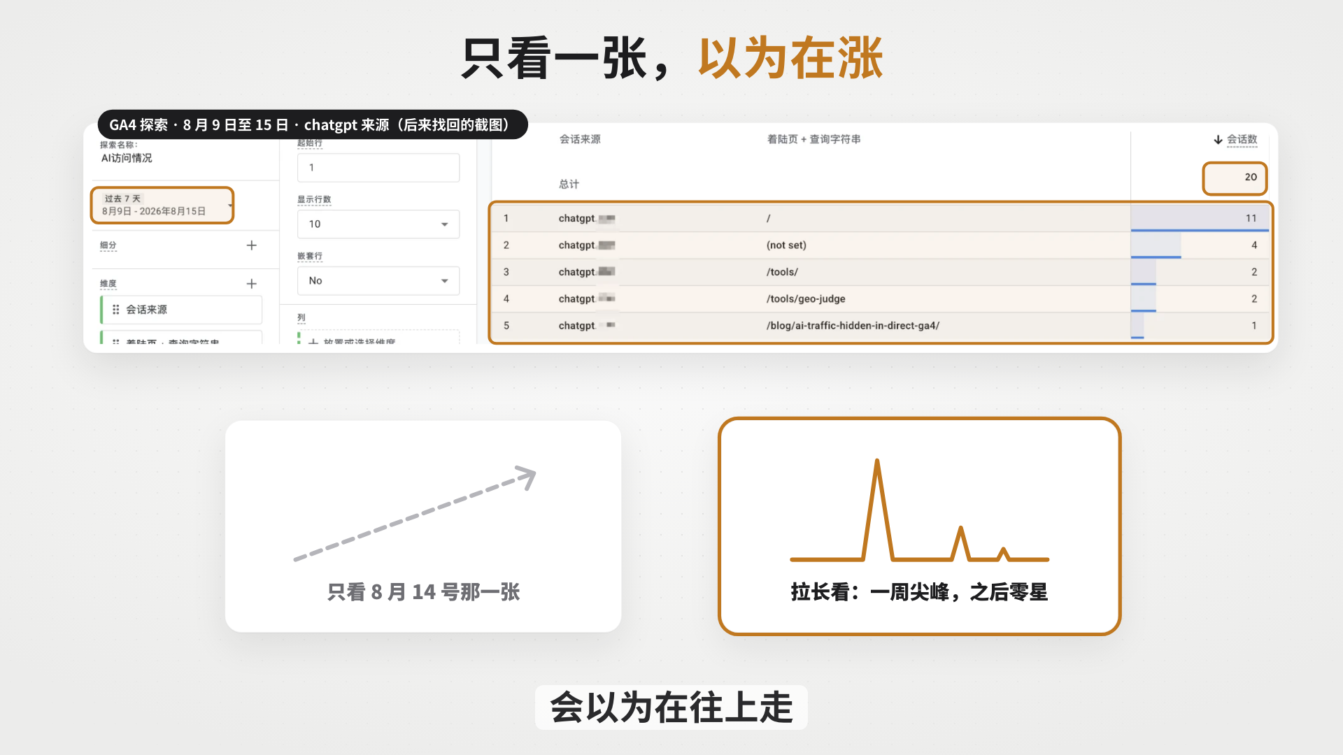1343x755 pixels.
Task: Click the plus icon beside 维度
Action: point(252,283)
